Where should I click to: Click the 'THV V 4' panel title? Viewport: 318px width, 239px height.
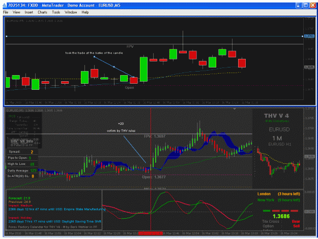pos(276,116)
